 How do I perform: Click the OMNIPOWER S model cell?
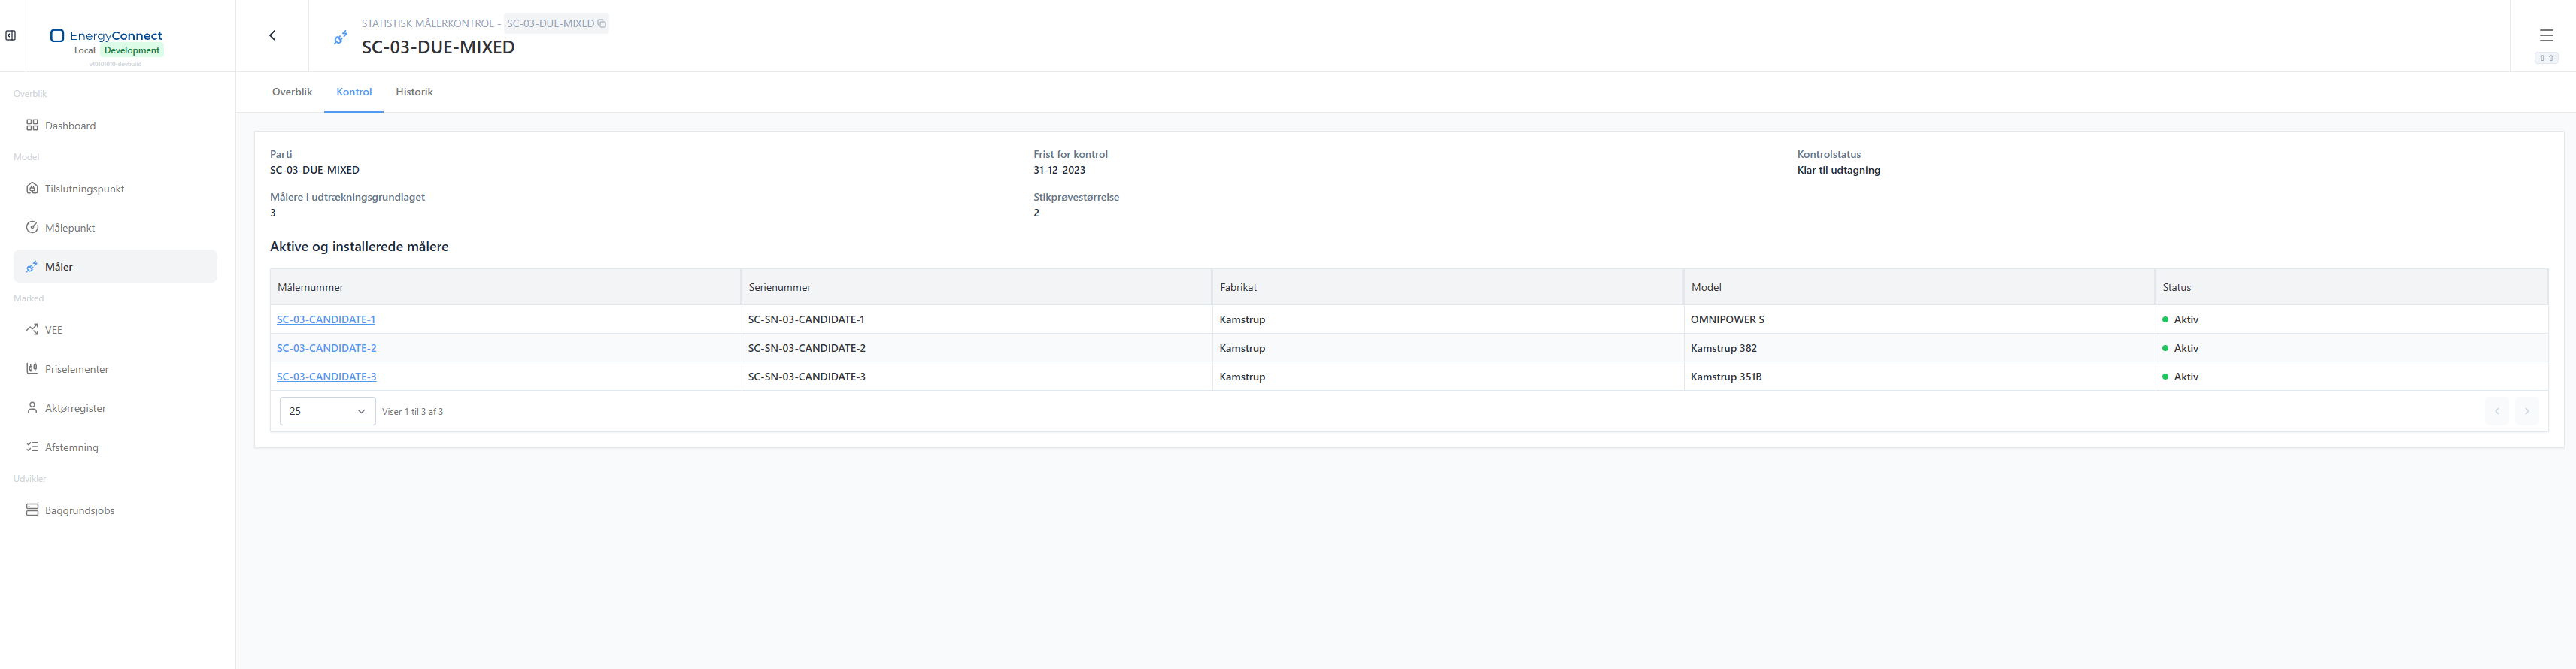tap(1919, 319)
